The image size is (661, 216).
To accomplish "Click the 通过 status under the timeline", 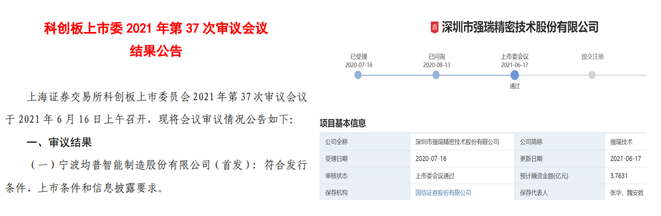I will (x=515, y=86).
